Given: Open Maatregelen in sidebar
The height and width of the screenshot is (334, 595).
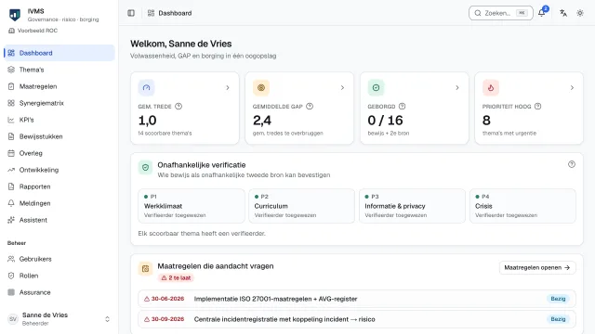Looking at the screenshot, I should tap(59, 86).
